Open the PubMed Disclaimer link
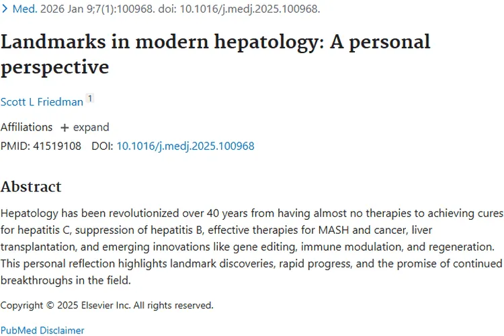Viewport: 504px width, 336px height. [42, 330]
